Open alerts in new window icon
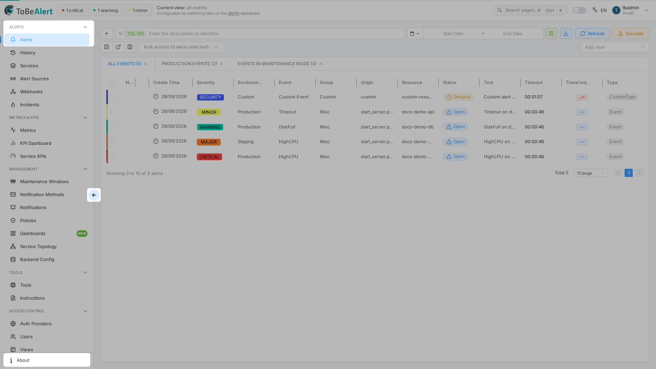Image resolution: width=656 pixels, height=369 pixels. tap(118, 47)
